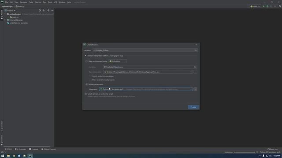
Task: Click the Create button in the dialog
Action: coord(193,107)
